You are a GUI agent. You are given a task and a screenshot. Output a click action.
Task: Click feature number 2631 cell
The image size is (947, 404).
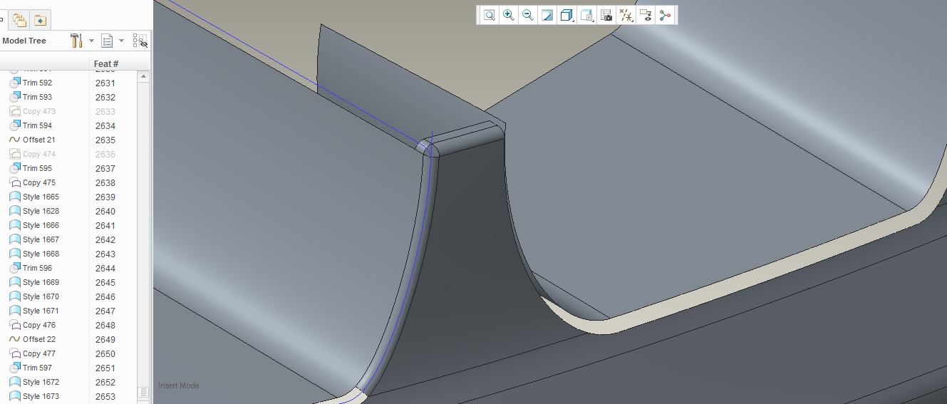(105, 83)
